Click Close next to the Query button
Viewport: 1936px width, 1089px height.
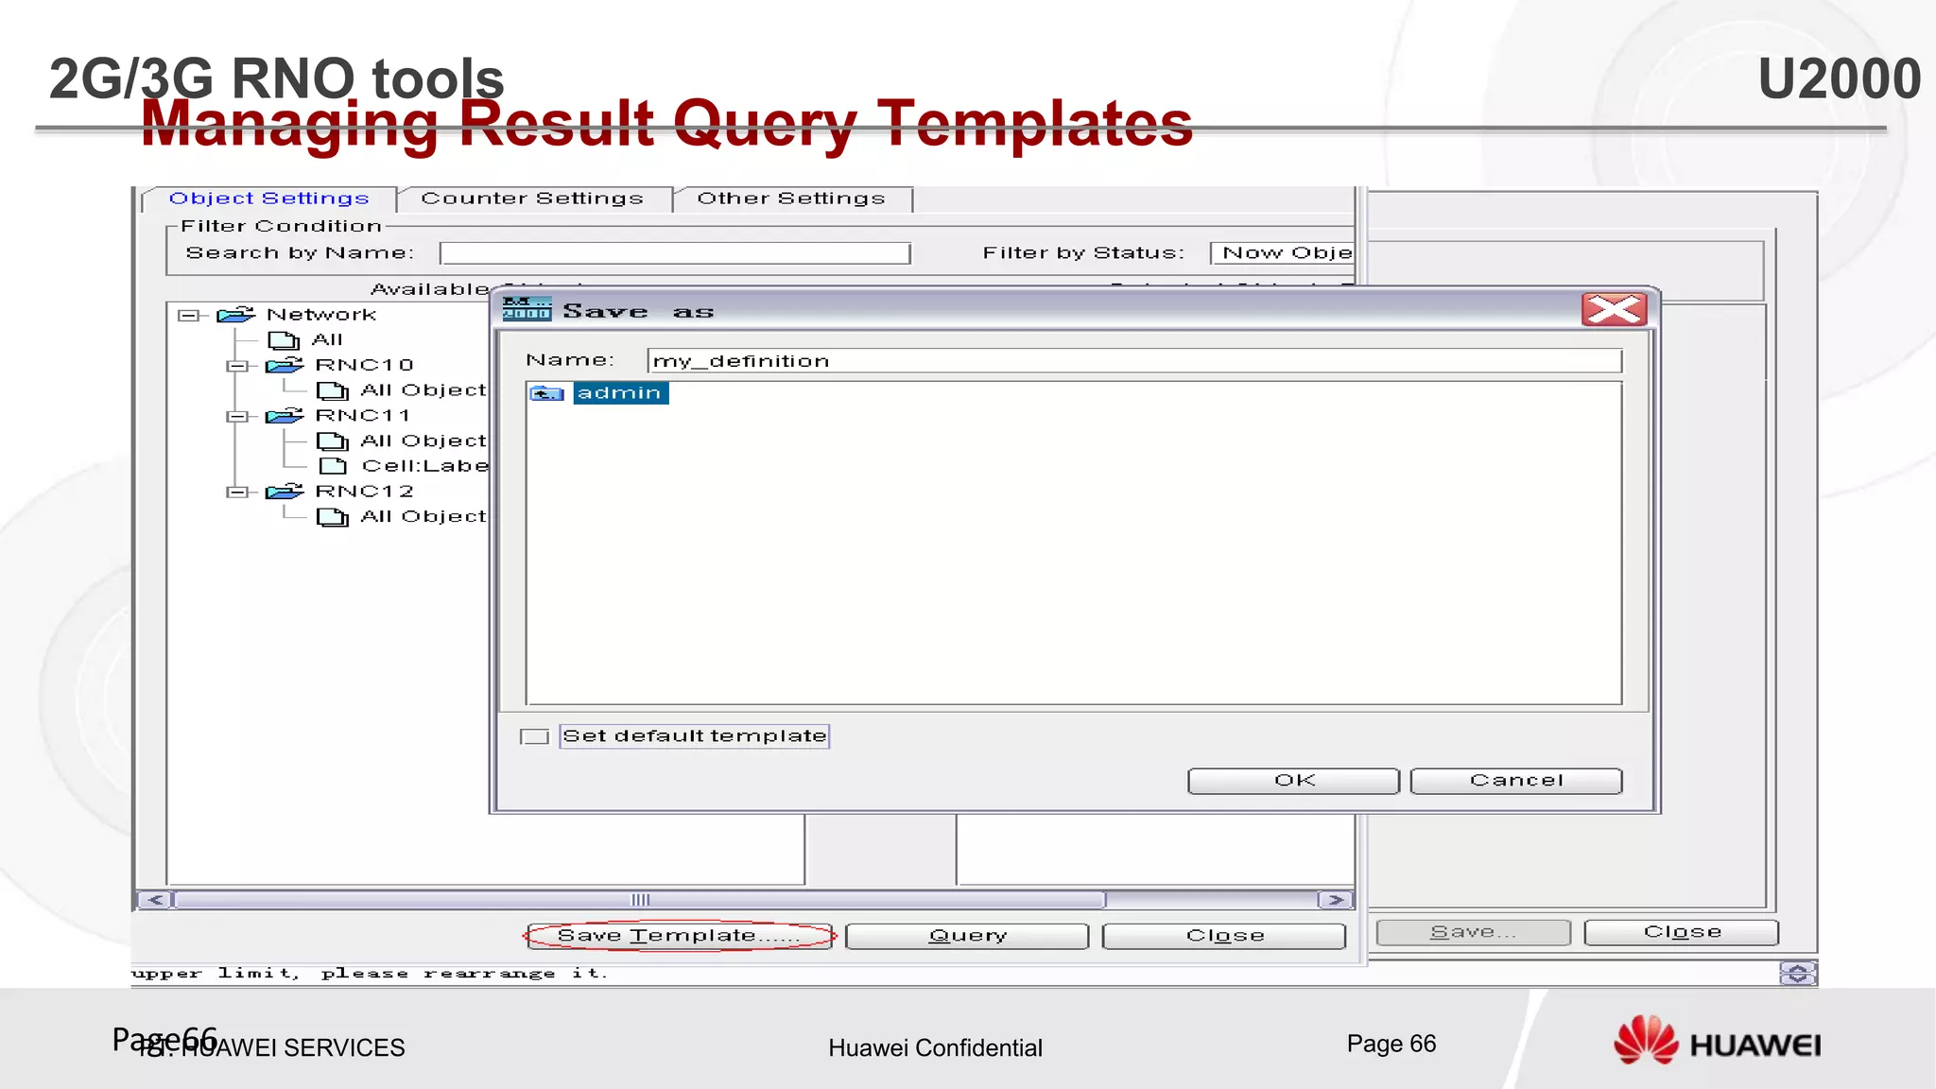coord(1224,936)
